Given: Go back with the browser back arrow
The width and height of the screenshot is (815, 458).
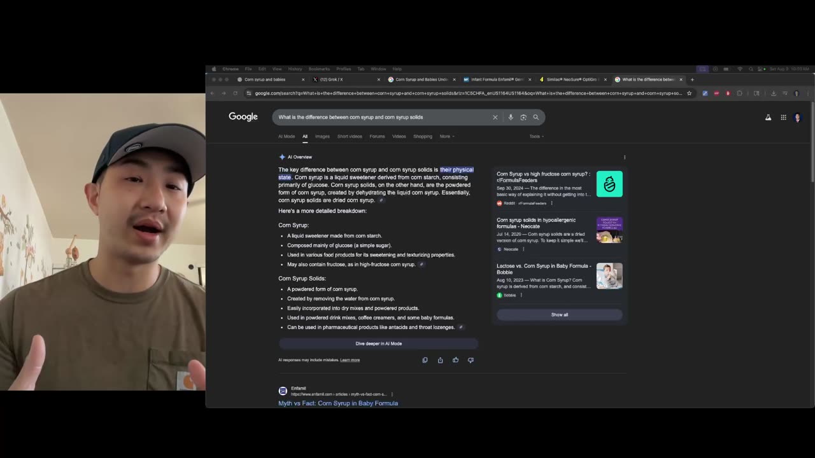Looking at the screenshot, I should pos(213,93).
